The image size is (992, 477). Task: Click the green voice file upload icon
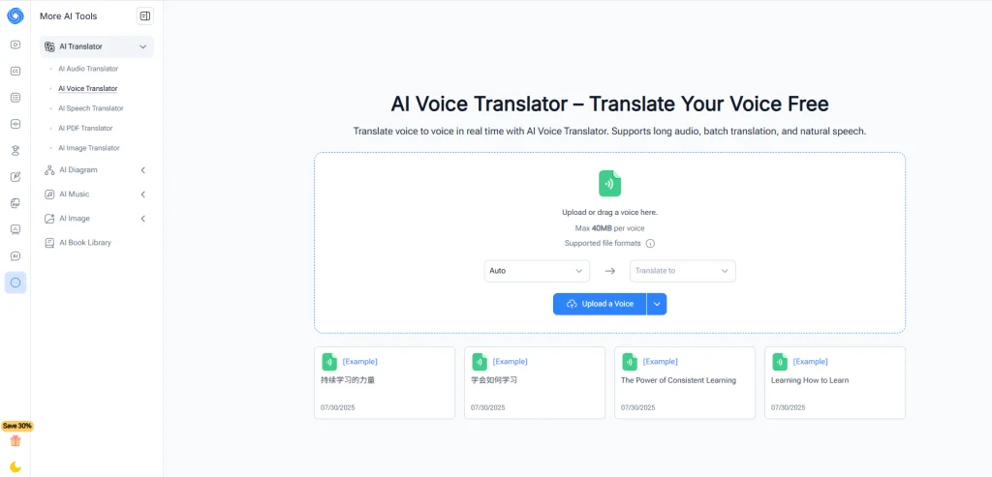pyautogui.click(x=610, y=183)
